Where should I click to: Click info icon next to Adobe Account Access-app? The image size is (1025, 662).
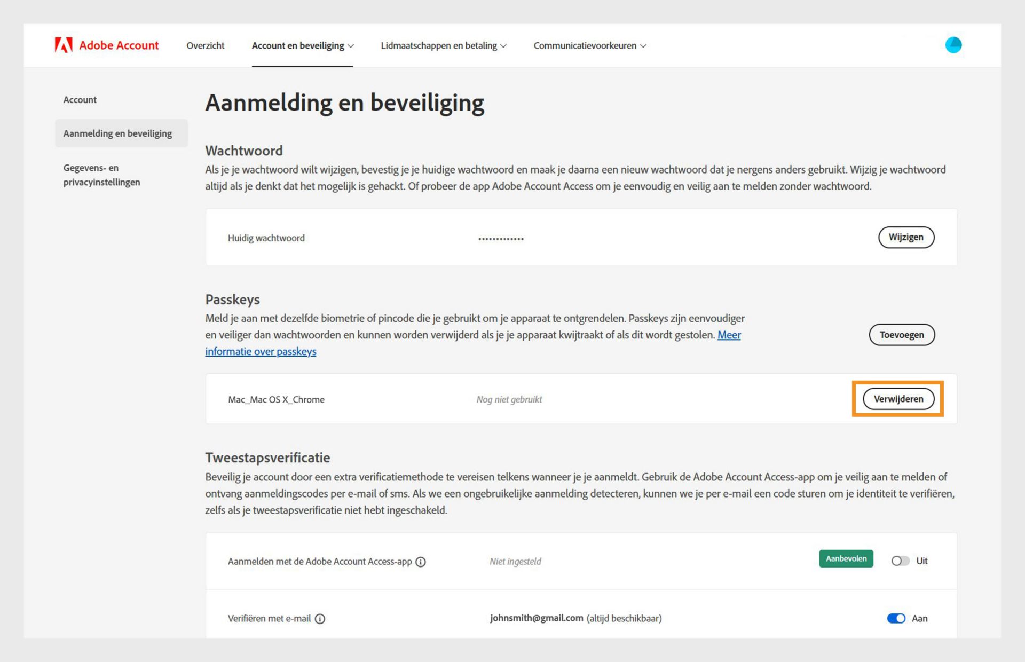(421, 562)
